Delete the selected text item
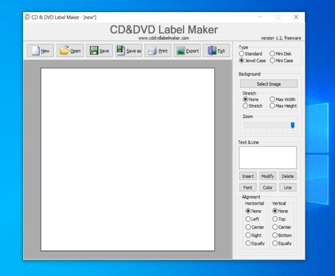 (288, 176)
